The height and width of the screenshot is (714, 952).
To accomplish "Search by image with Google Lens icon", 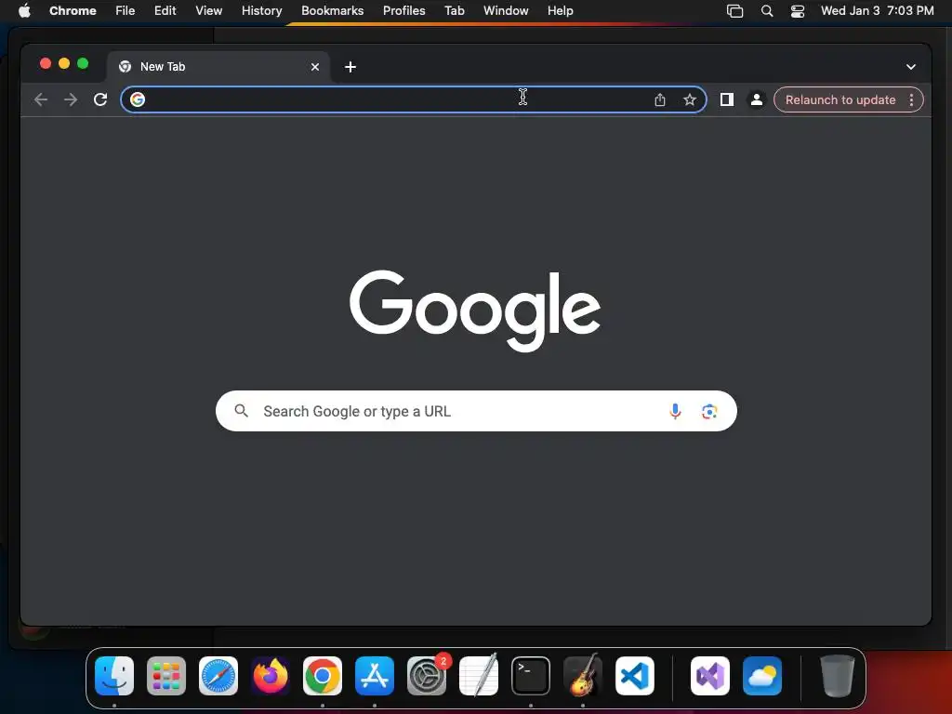I will pyautogui.click(x=709, y=412).
